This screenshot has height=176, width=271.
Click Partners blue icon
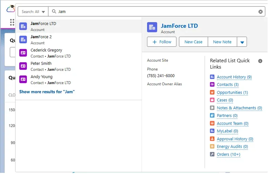coord(212,115)
